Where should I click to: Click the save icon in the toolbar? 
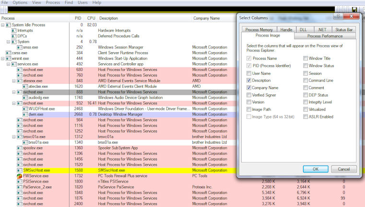(x=354, y=10)
